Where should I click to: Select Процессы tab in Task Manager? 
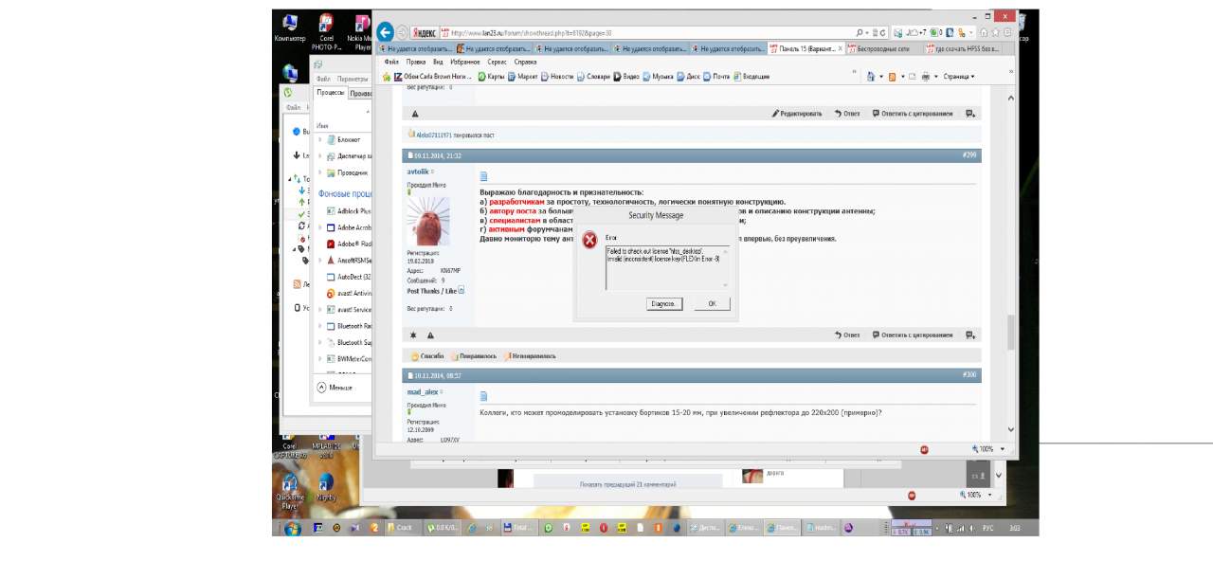coord(330,93)
